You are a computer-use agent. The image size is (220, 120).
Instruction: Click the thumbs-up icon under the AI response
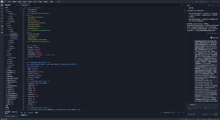208,33
